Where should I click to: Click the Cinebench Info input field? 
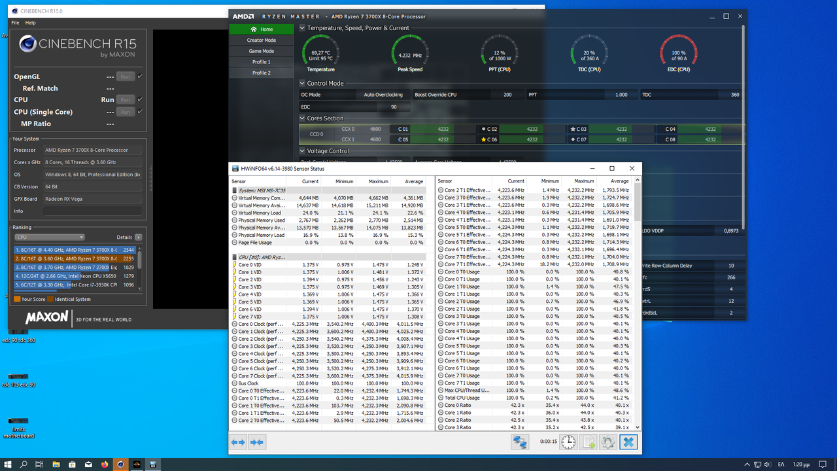point(92,211)
